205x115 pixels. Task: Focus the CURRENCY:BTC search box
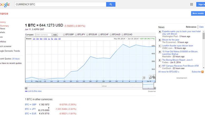click(x=60, y=4)
